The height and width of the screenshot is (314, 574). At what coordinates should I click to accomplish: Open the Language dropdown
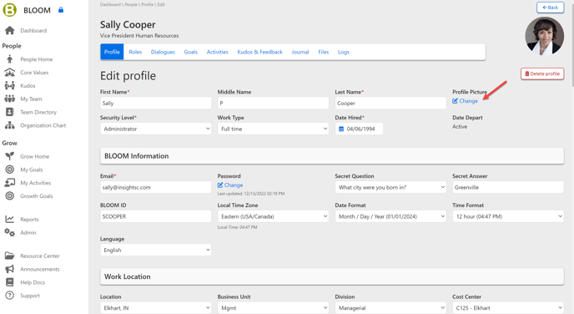pos(155,250)
